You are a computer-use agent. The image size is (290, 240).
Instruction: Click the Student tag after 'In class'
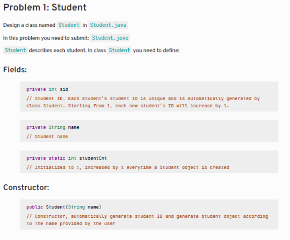click(119, 50)
